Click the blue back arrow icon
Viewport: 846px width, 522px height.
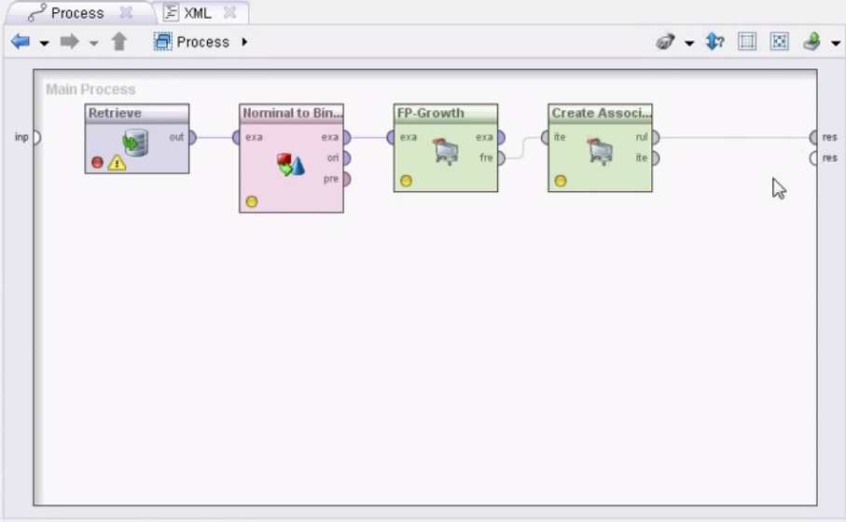coord(21,42)
